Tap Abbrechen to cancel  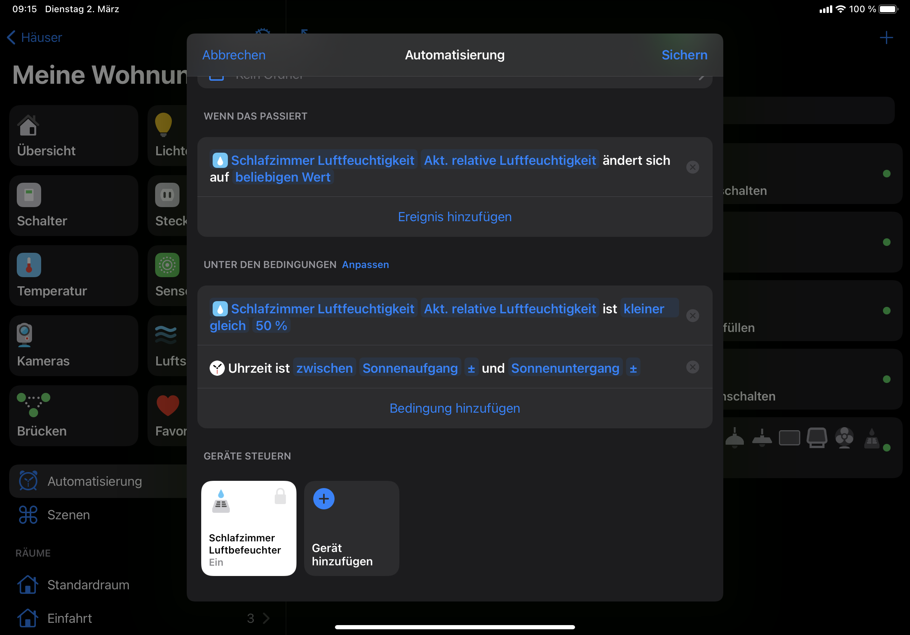pos(234,55)
